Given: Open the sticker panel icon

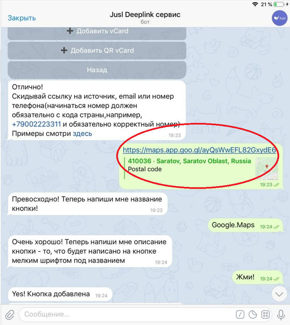Looking at the screenshot, I should (x=253, y=315).
